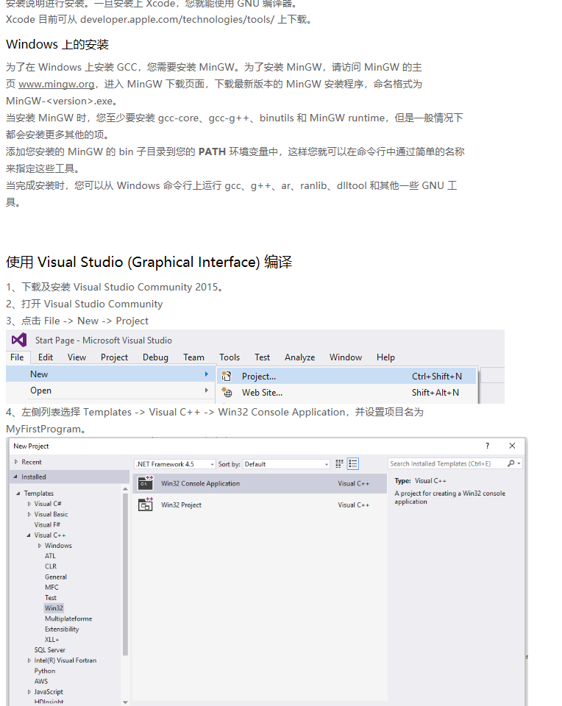Open the Sort by Default dropdown

pyautogui.click(x=286, y=464)
